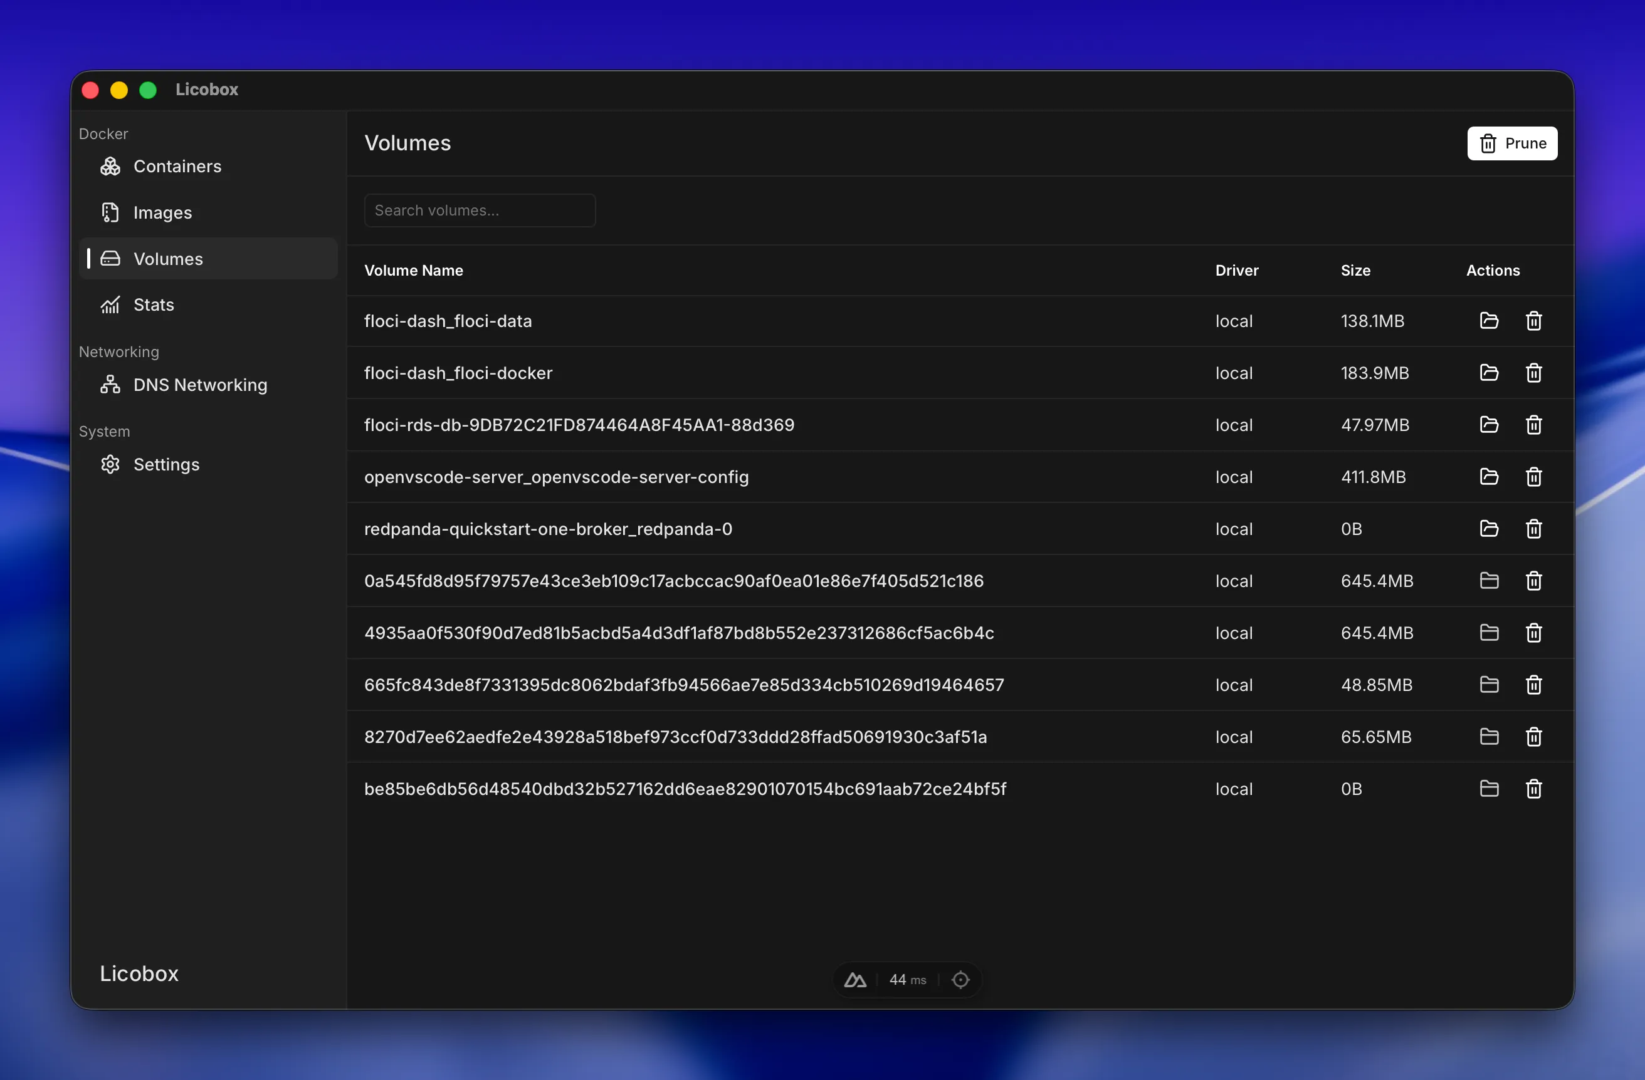Open folder for 665fc843 volume
The image size is (1645, 1080).
pyautogui.click(x=1489, y=685)
